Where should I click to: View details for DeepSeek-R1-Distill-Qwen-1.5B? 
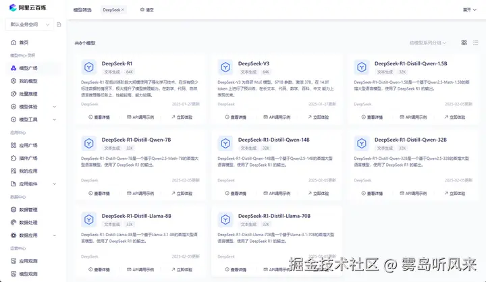coord(372,117)
